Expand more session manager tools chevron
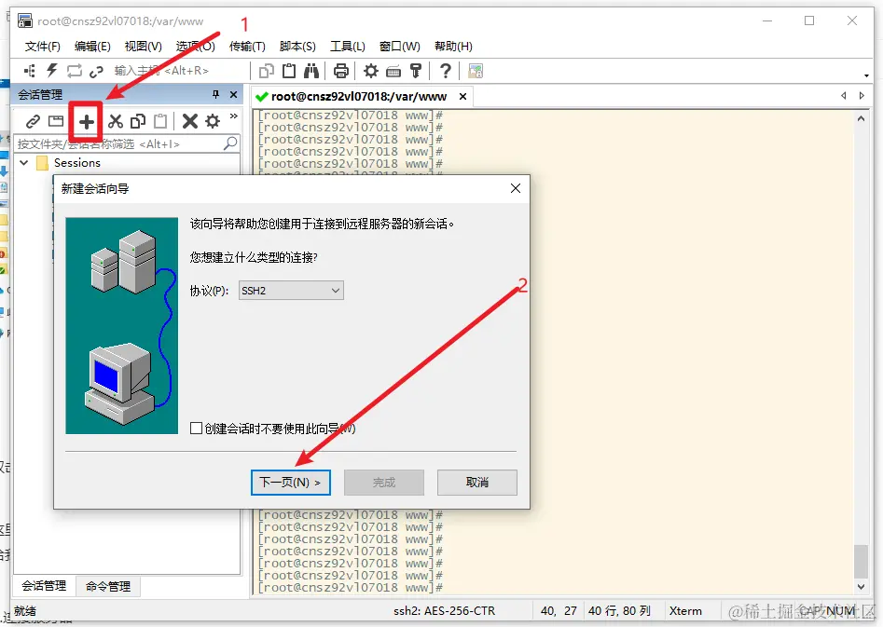This screenshot has width=883, height=627. point(234,116)
